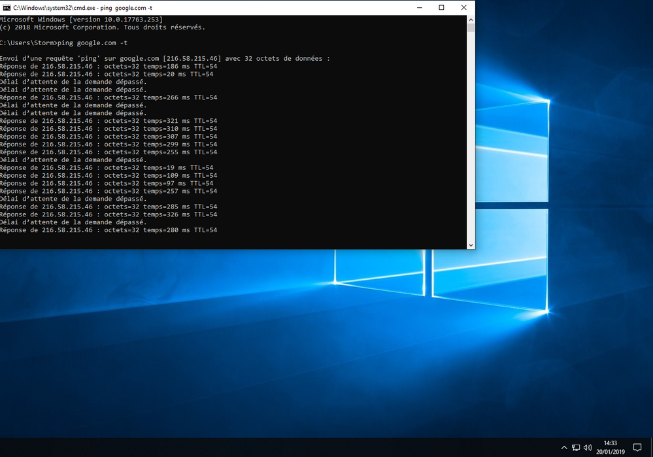Open the clock showing 14:33 and date
The height and width of the screenshot is (457, 653).
point(611,447)
